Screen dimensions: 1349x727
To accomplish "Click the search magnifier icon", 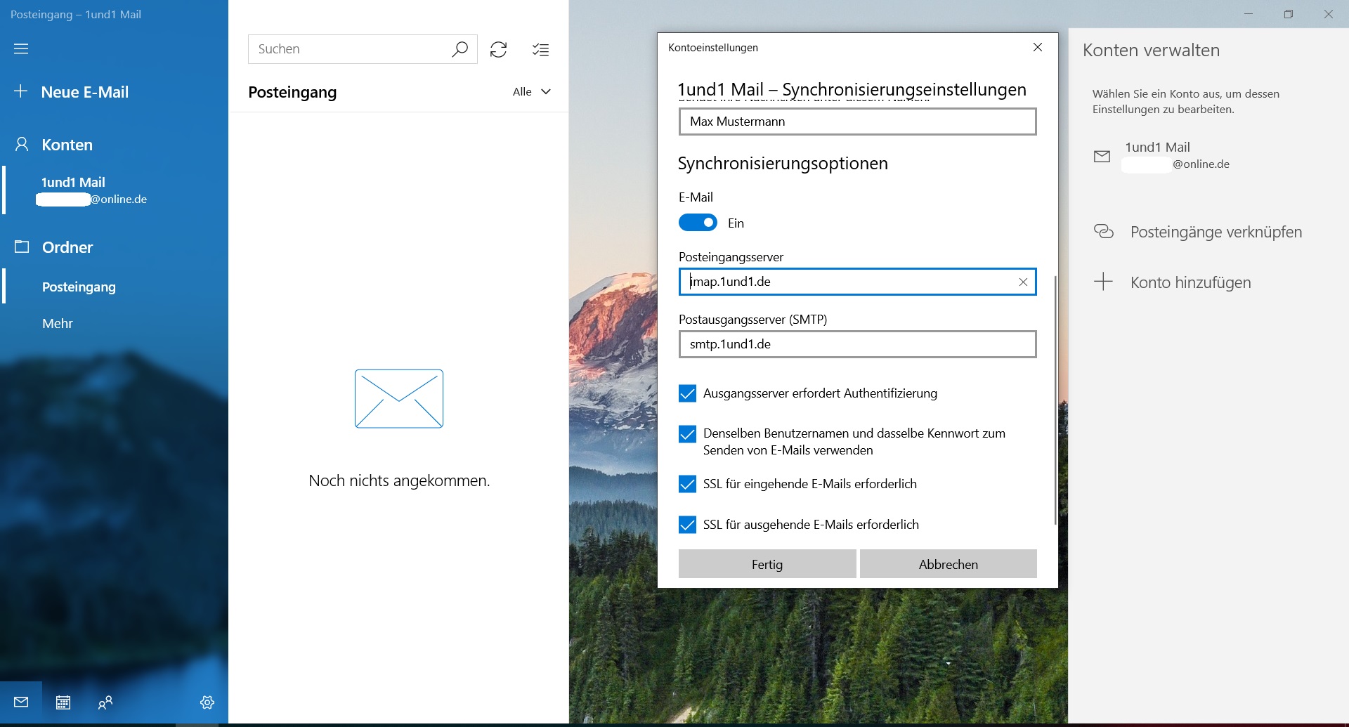I will click(x=460, y=49).
